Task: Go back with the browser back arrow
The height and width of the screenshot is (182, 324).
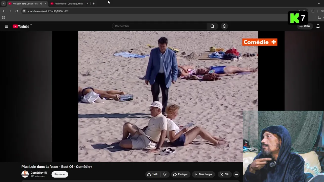Action: [x=4, y=11]
